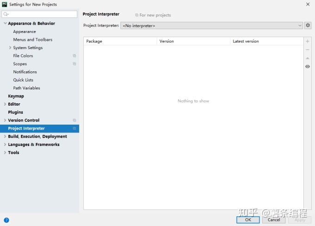Select Tools in the settings tree

coord(13,152)
